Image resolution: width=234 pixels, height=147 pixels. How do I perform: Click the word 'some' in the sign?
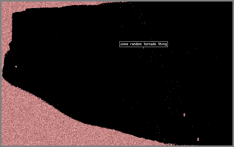(124, 44)
